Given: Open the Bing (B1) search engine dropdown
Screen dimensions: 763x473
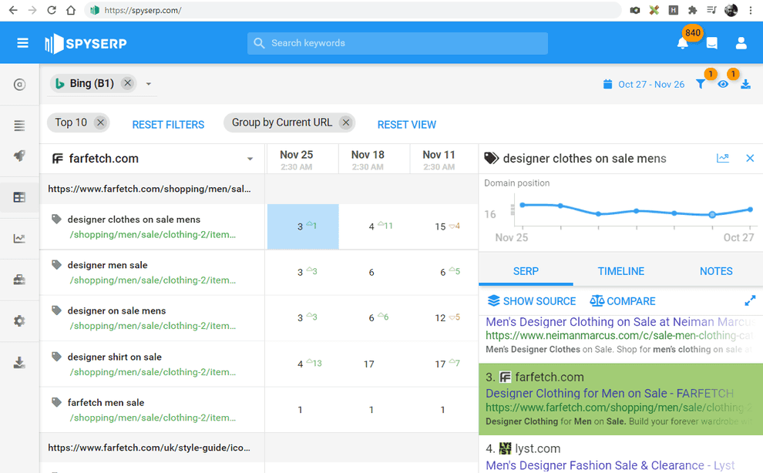Looking at the screenshot, I should click(x=148, y=82).
